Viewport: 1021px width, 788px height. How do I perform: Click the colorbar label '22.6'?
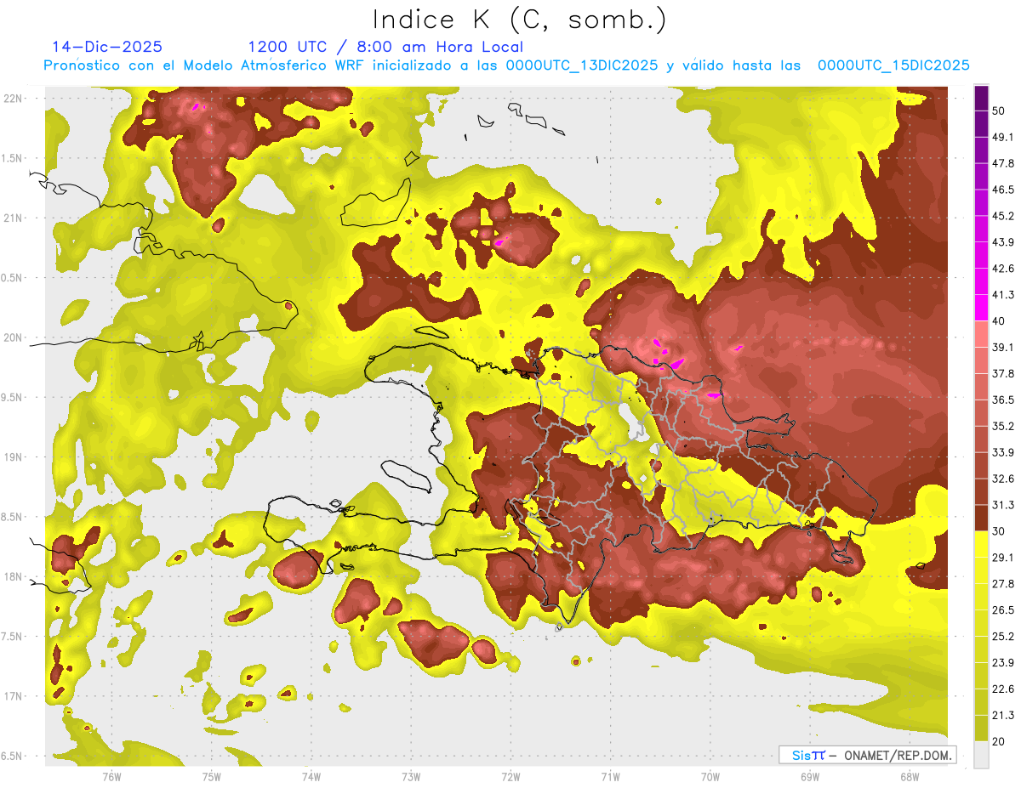(x=1003, y=689)
